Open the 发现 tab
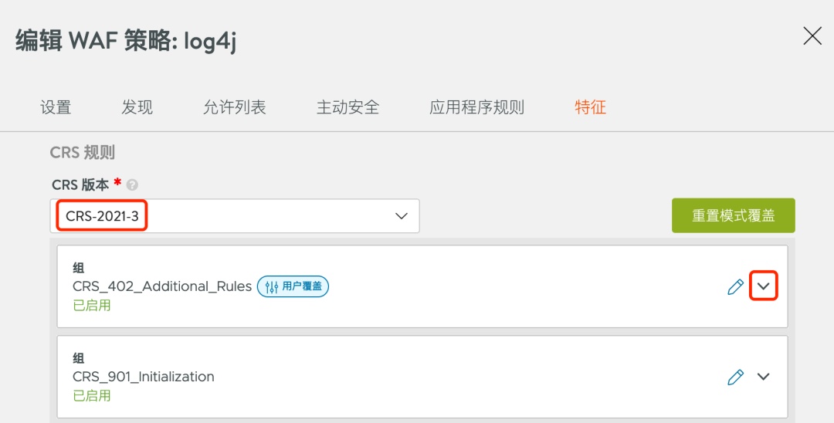This screenshot has width=834, height=423. 137,107
